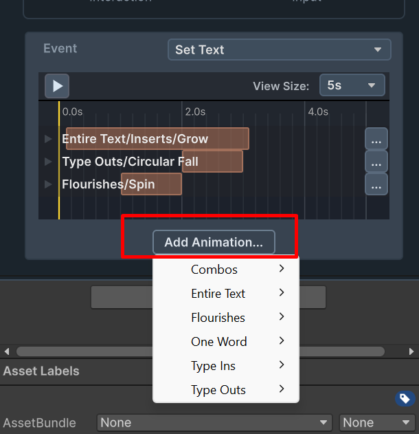Open the View Size dropdown
The height and width of the screenshot is (434, 419).
click(352, 85)
